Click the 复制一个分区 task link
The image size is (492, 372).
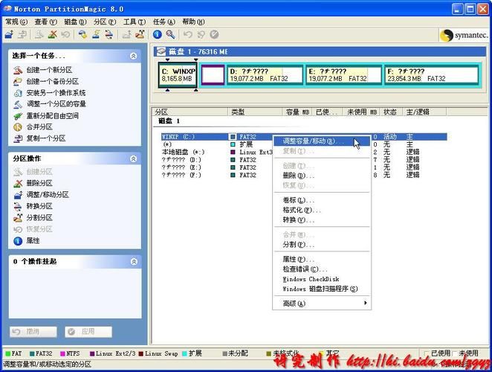46,138
